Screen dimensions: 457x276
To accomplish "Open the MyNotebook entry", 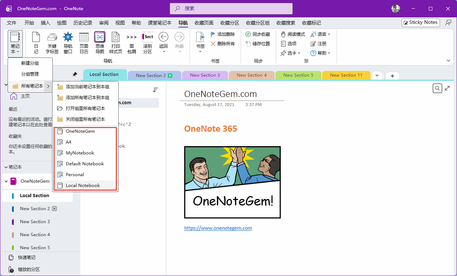I will (85, 153).
